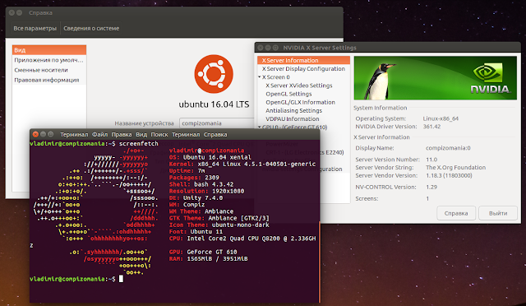
Task: Close the NVIDIA X Server Settings window
Action: (x=261, y=48)
